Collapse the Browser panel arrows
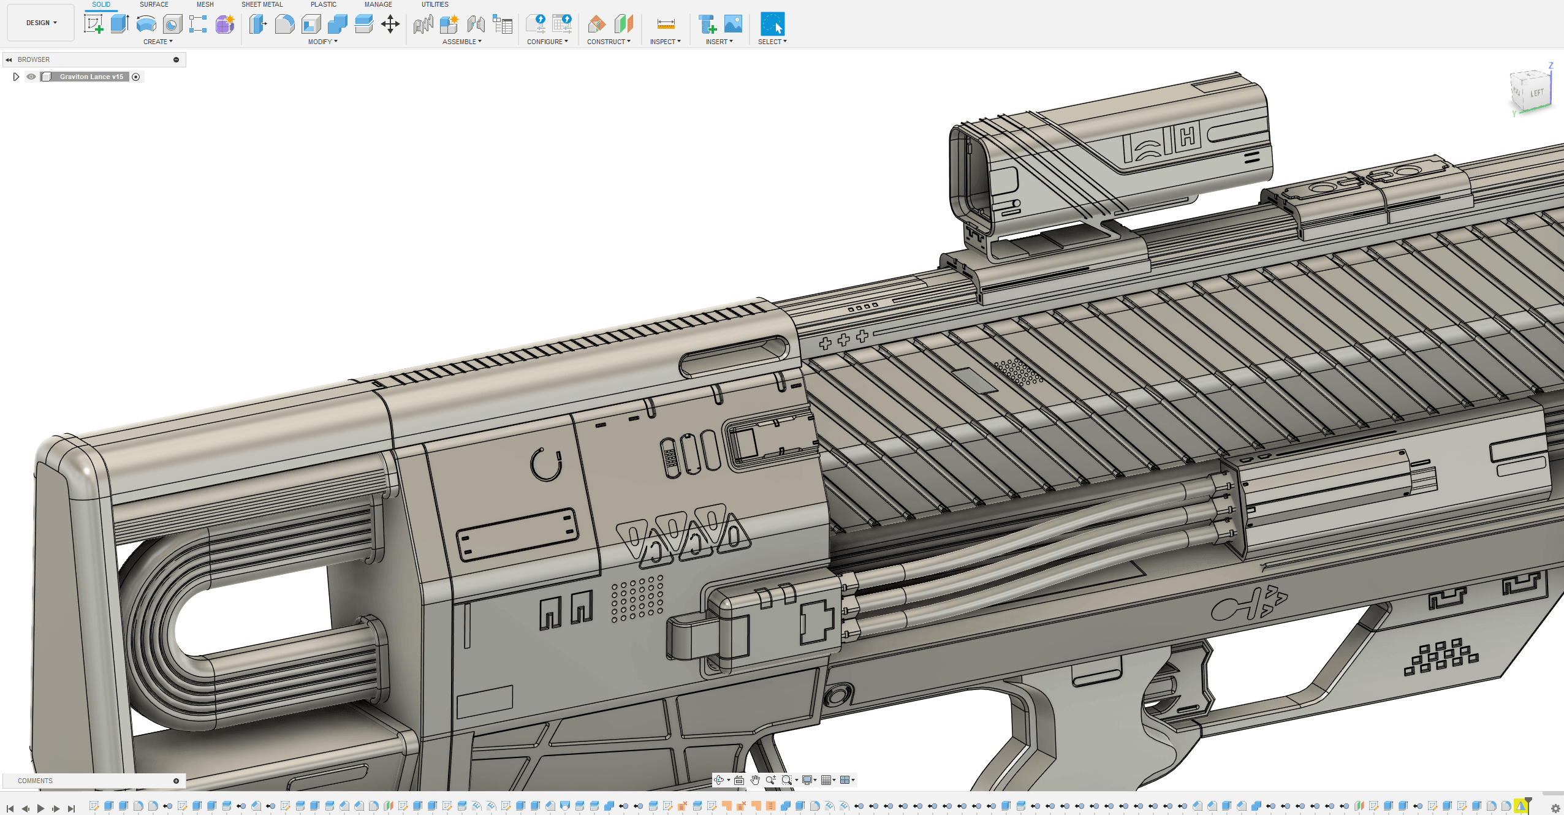The height and width of the screenshot is (815, 1564). [9, 59]
